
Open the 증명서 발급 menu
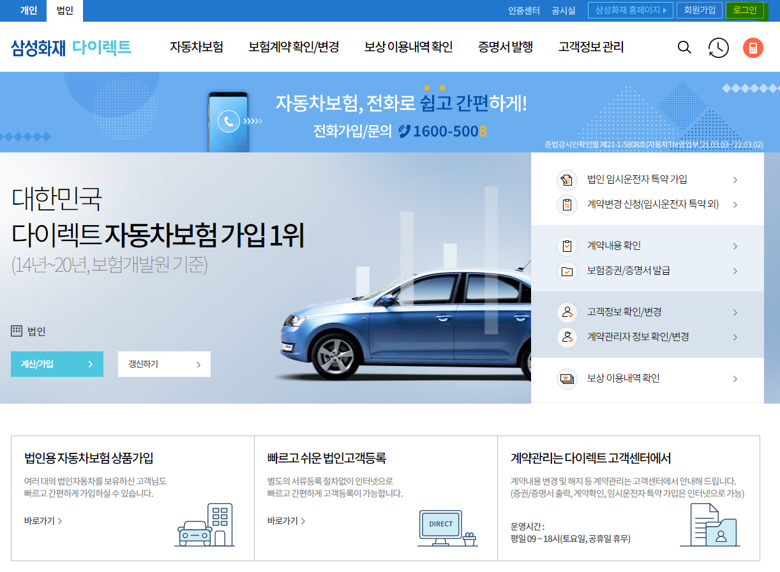point(506,47)
